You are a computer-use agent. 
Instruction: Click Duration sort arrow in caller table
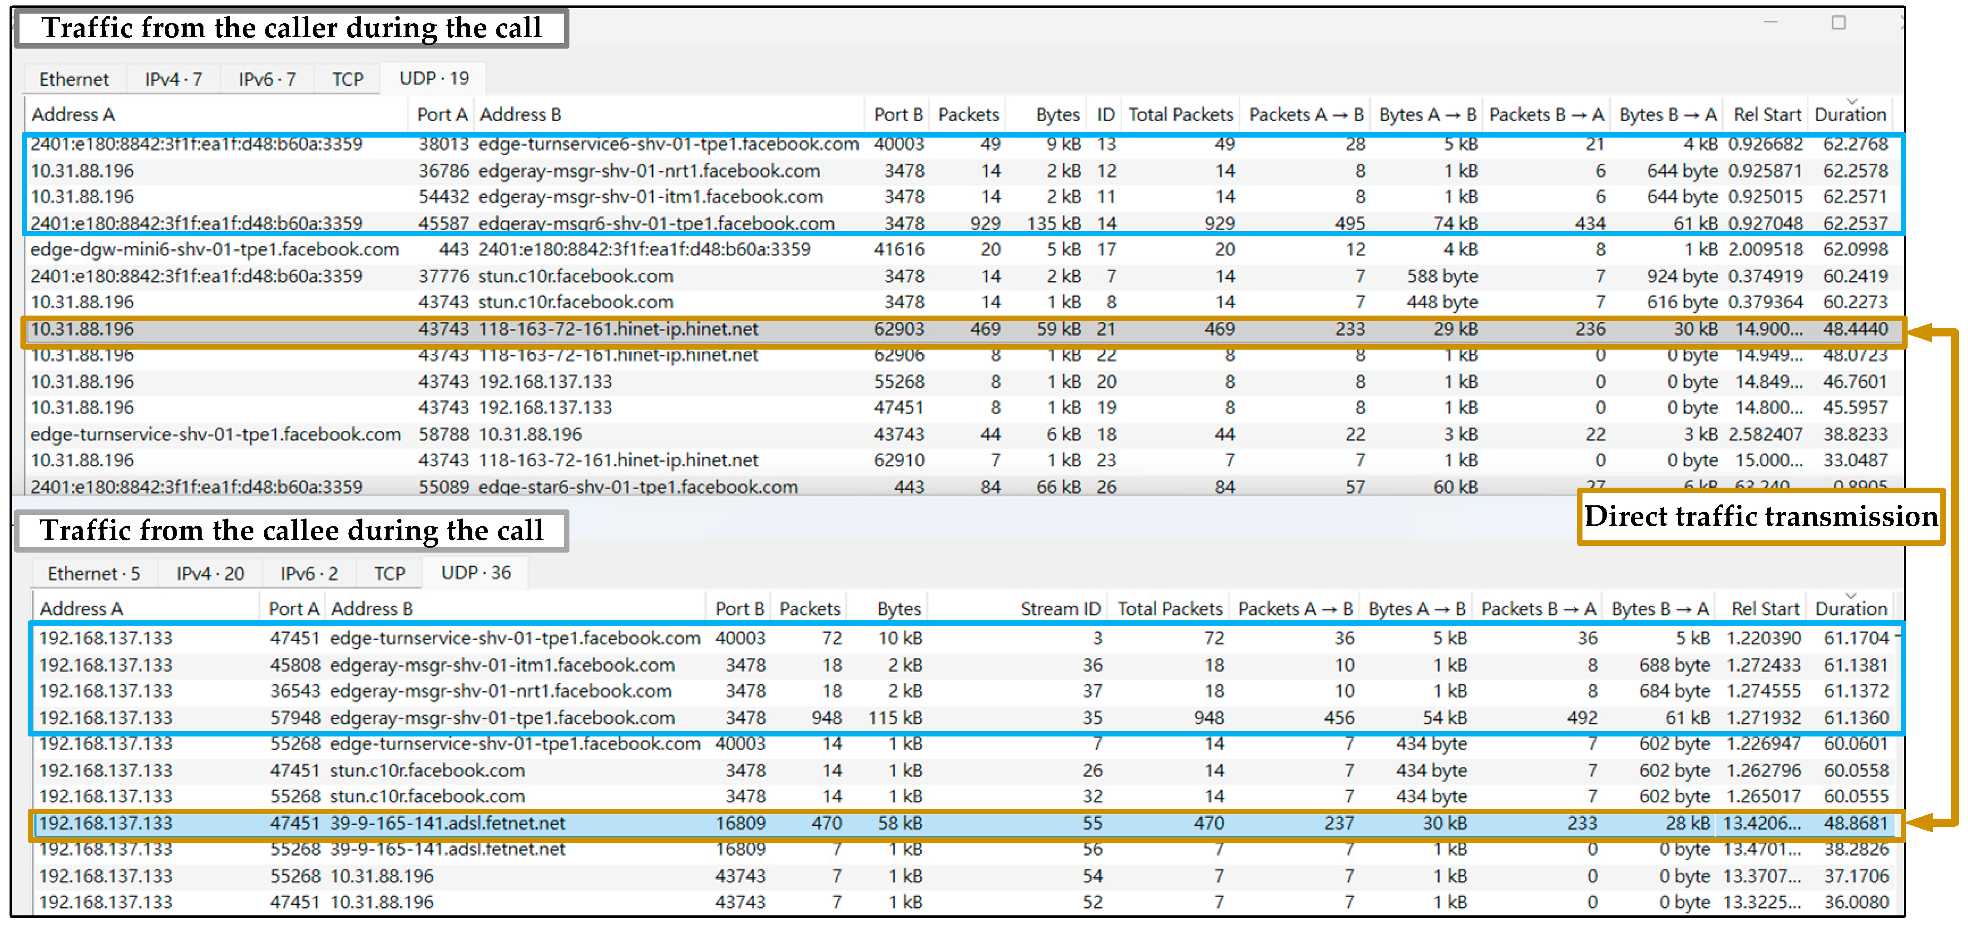point(1851,102)
